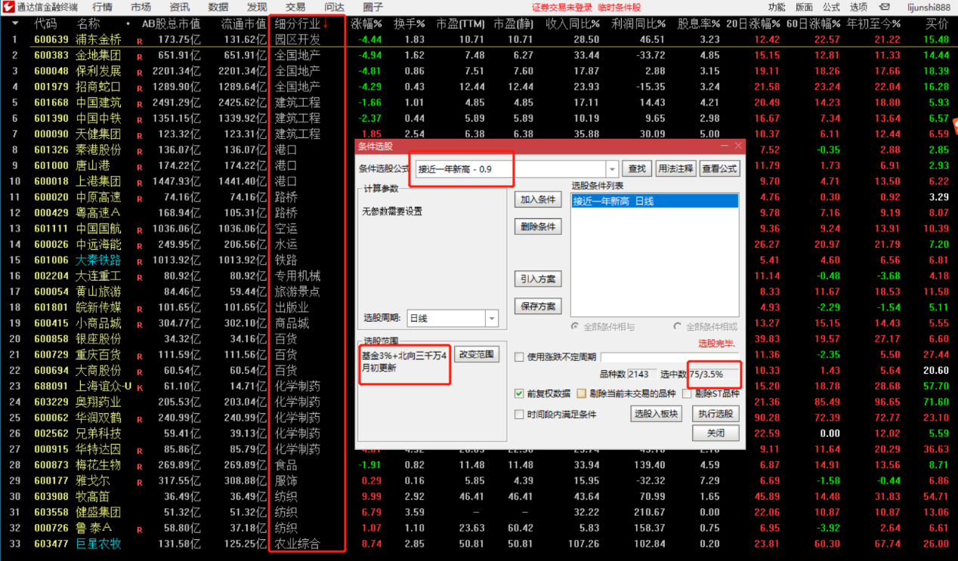Click the 改变范围 button
The height and width of the screenshot is (561, 958).
(x=477, y=354)
